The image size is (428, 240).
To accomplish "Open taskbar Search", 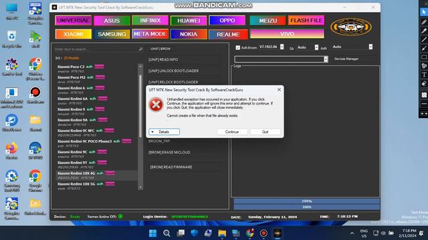I will [x=167, y=233].
